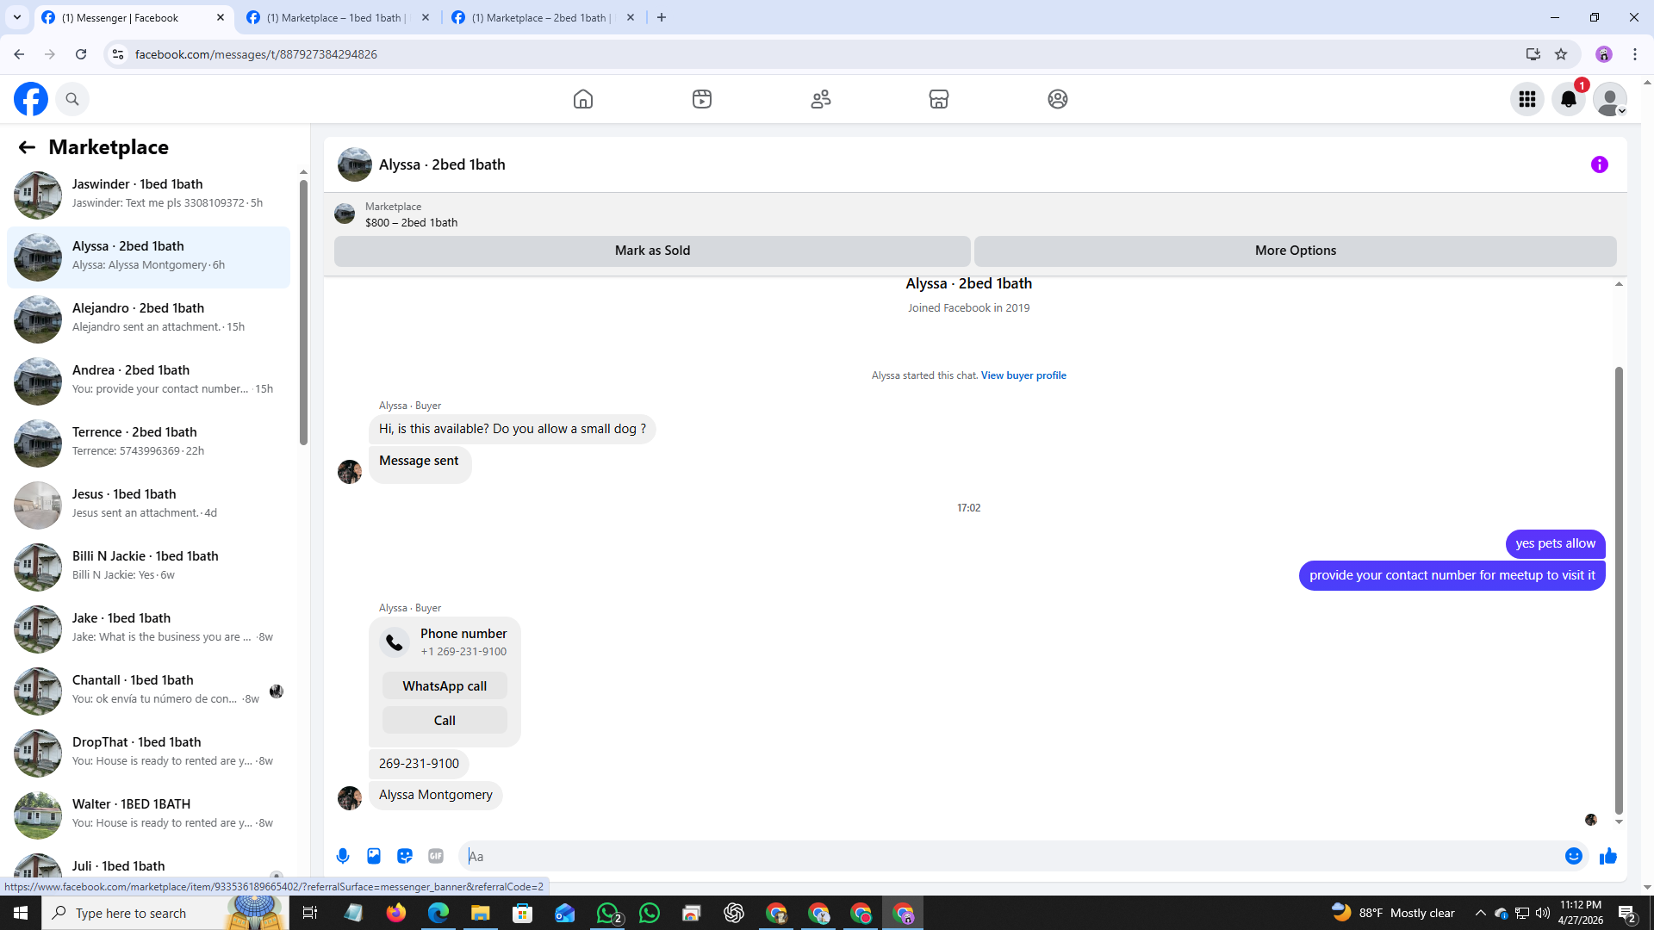Click the chat messages scrollbar
This screenshot has width=1654, height=930.
(1619, 590)
